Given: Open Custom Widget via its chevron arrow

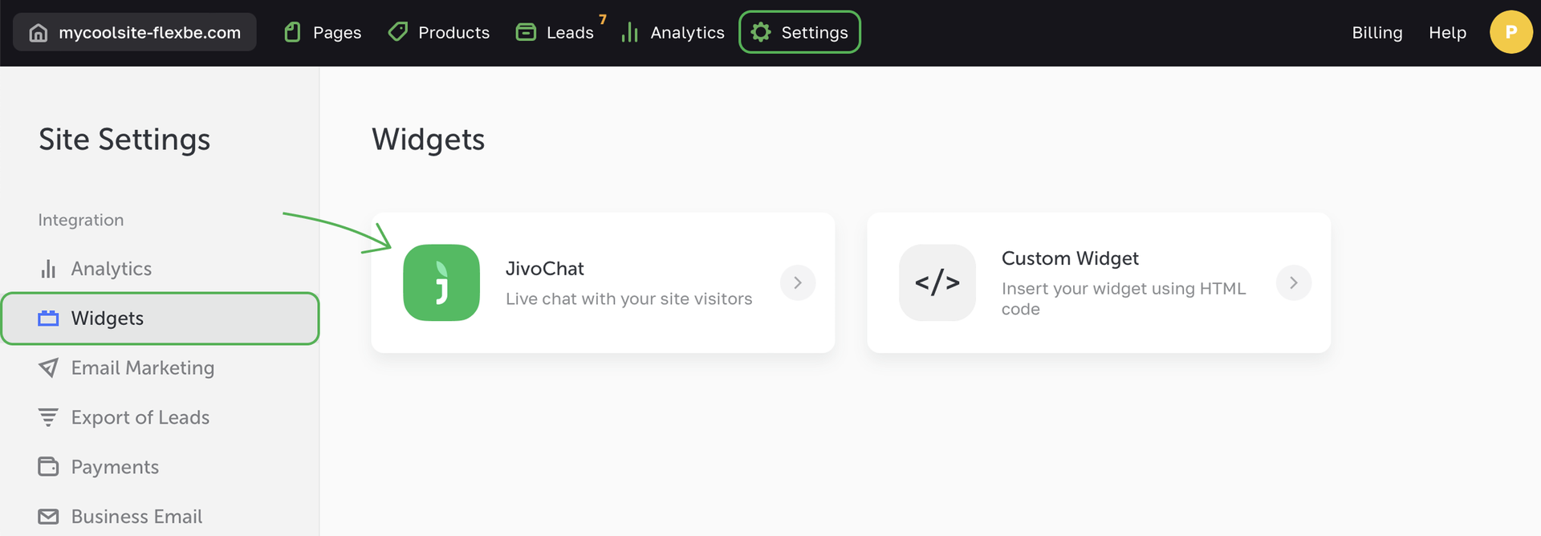Looking at the screenshot, I should point(1293,282).
